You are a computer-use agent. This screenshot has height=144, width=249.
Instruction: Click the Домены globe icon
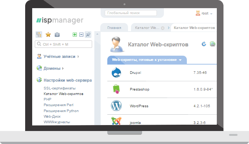click(39, 68)
